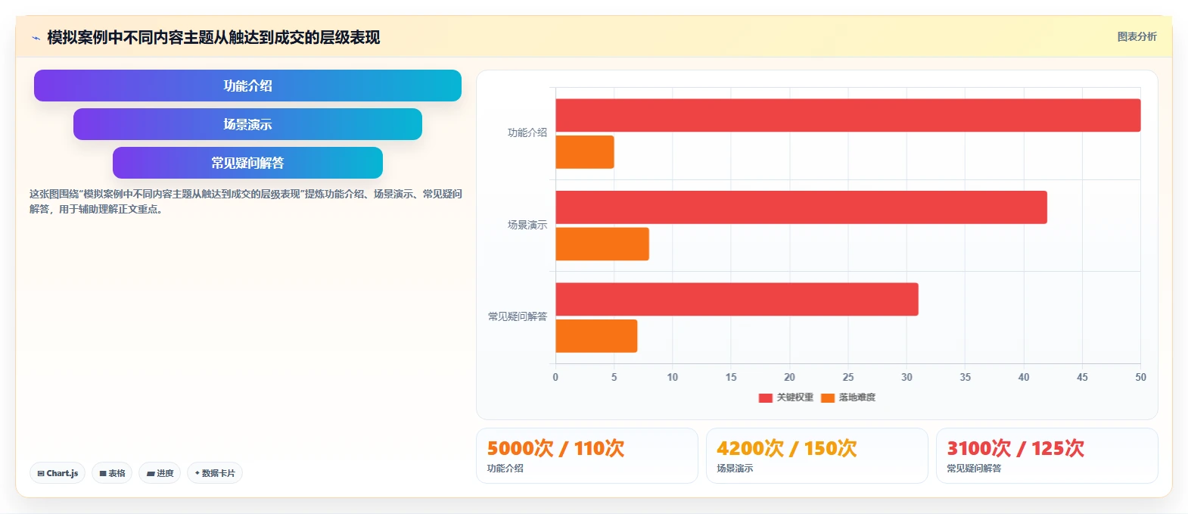Select the 场景演示 funnel bar
The height and width of the screenshot is (514, 1188).
point(247,124)
